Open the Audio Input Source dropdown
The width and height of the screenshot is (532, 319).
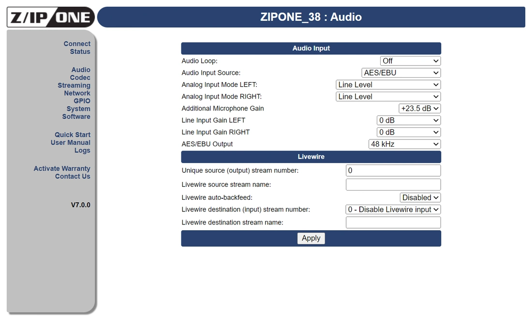(401, 73)
